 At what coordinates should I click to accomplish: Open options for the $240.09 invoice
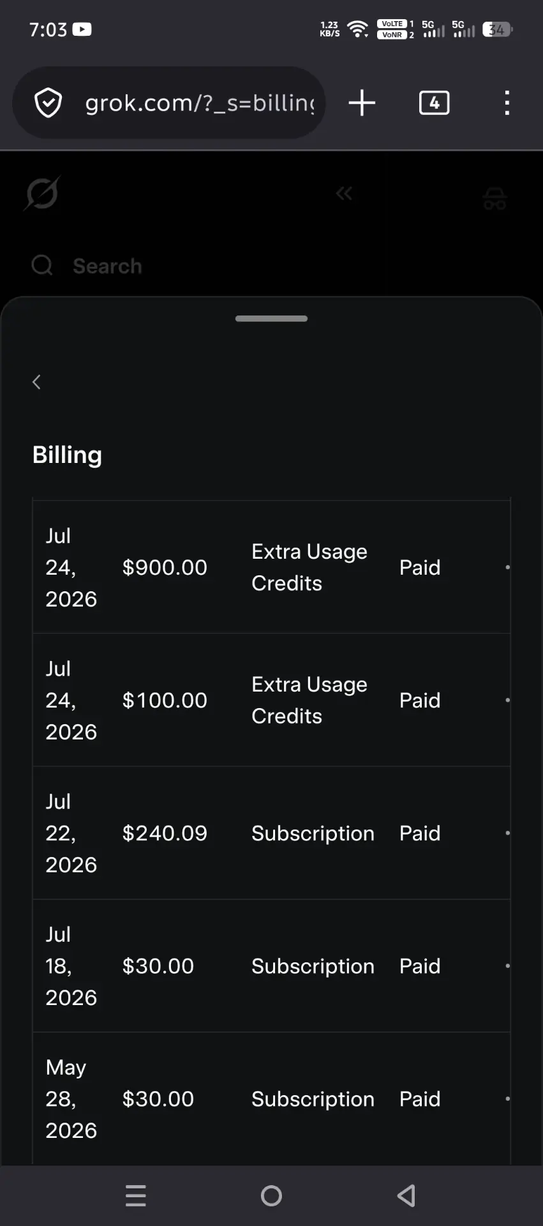pos(507,833)
